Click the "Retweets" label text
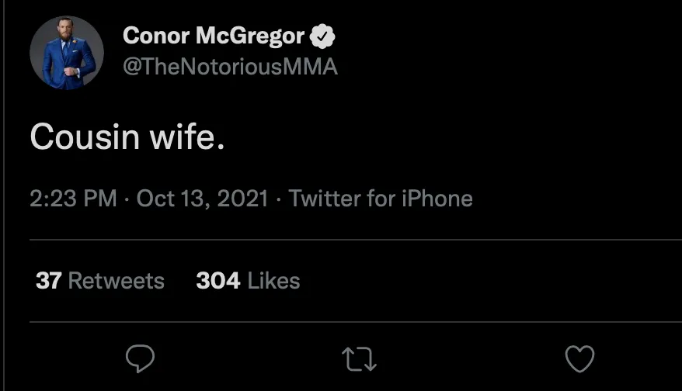This screenshot has height=391, width=682. click(117, 280)
